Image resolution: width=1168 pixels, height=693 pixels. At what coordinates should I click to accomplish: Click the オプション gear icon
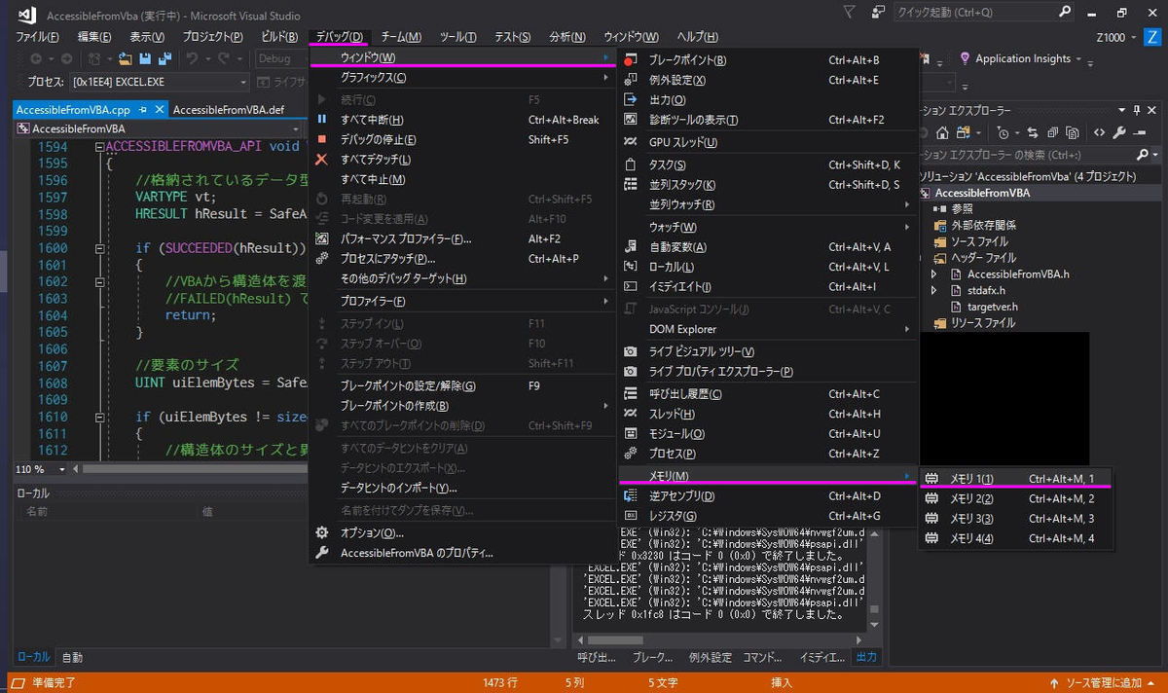[x=322, y=532]
